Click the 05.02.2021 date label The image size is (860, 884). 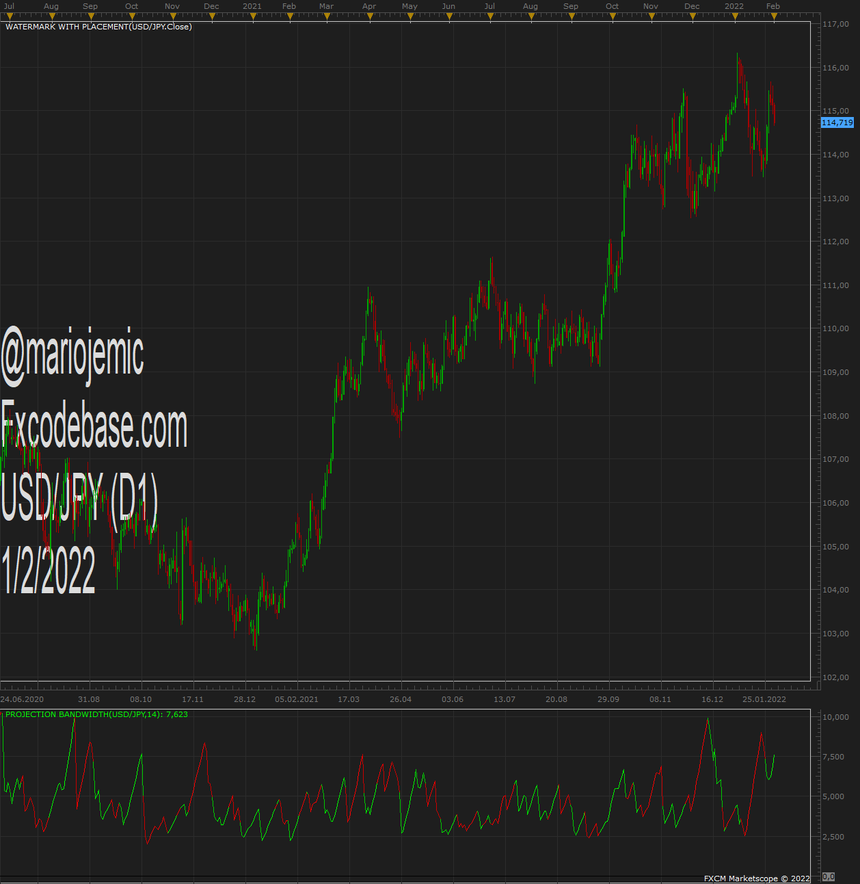click(297, 699)
